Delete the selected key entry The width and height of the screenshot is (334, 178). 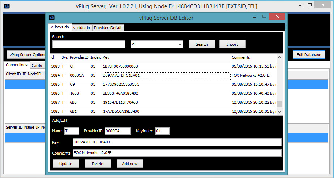98,164
